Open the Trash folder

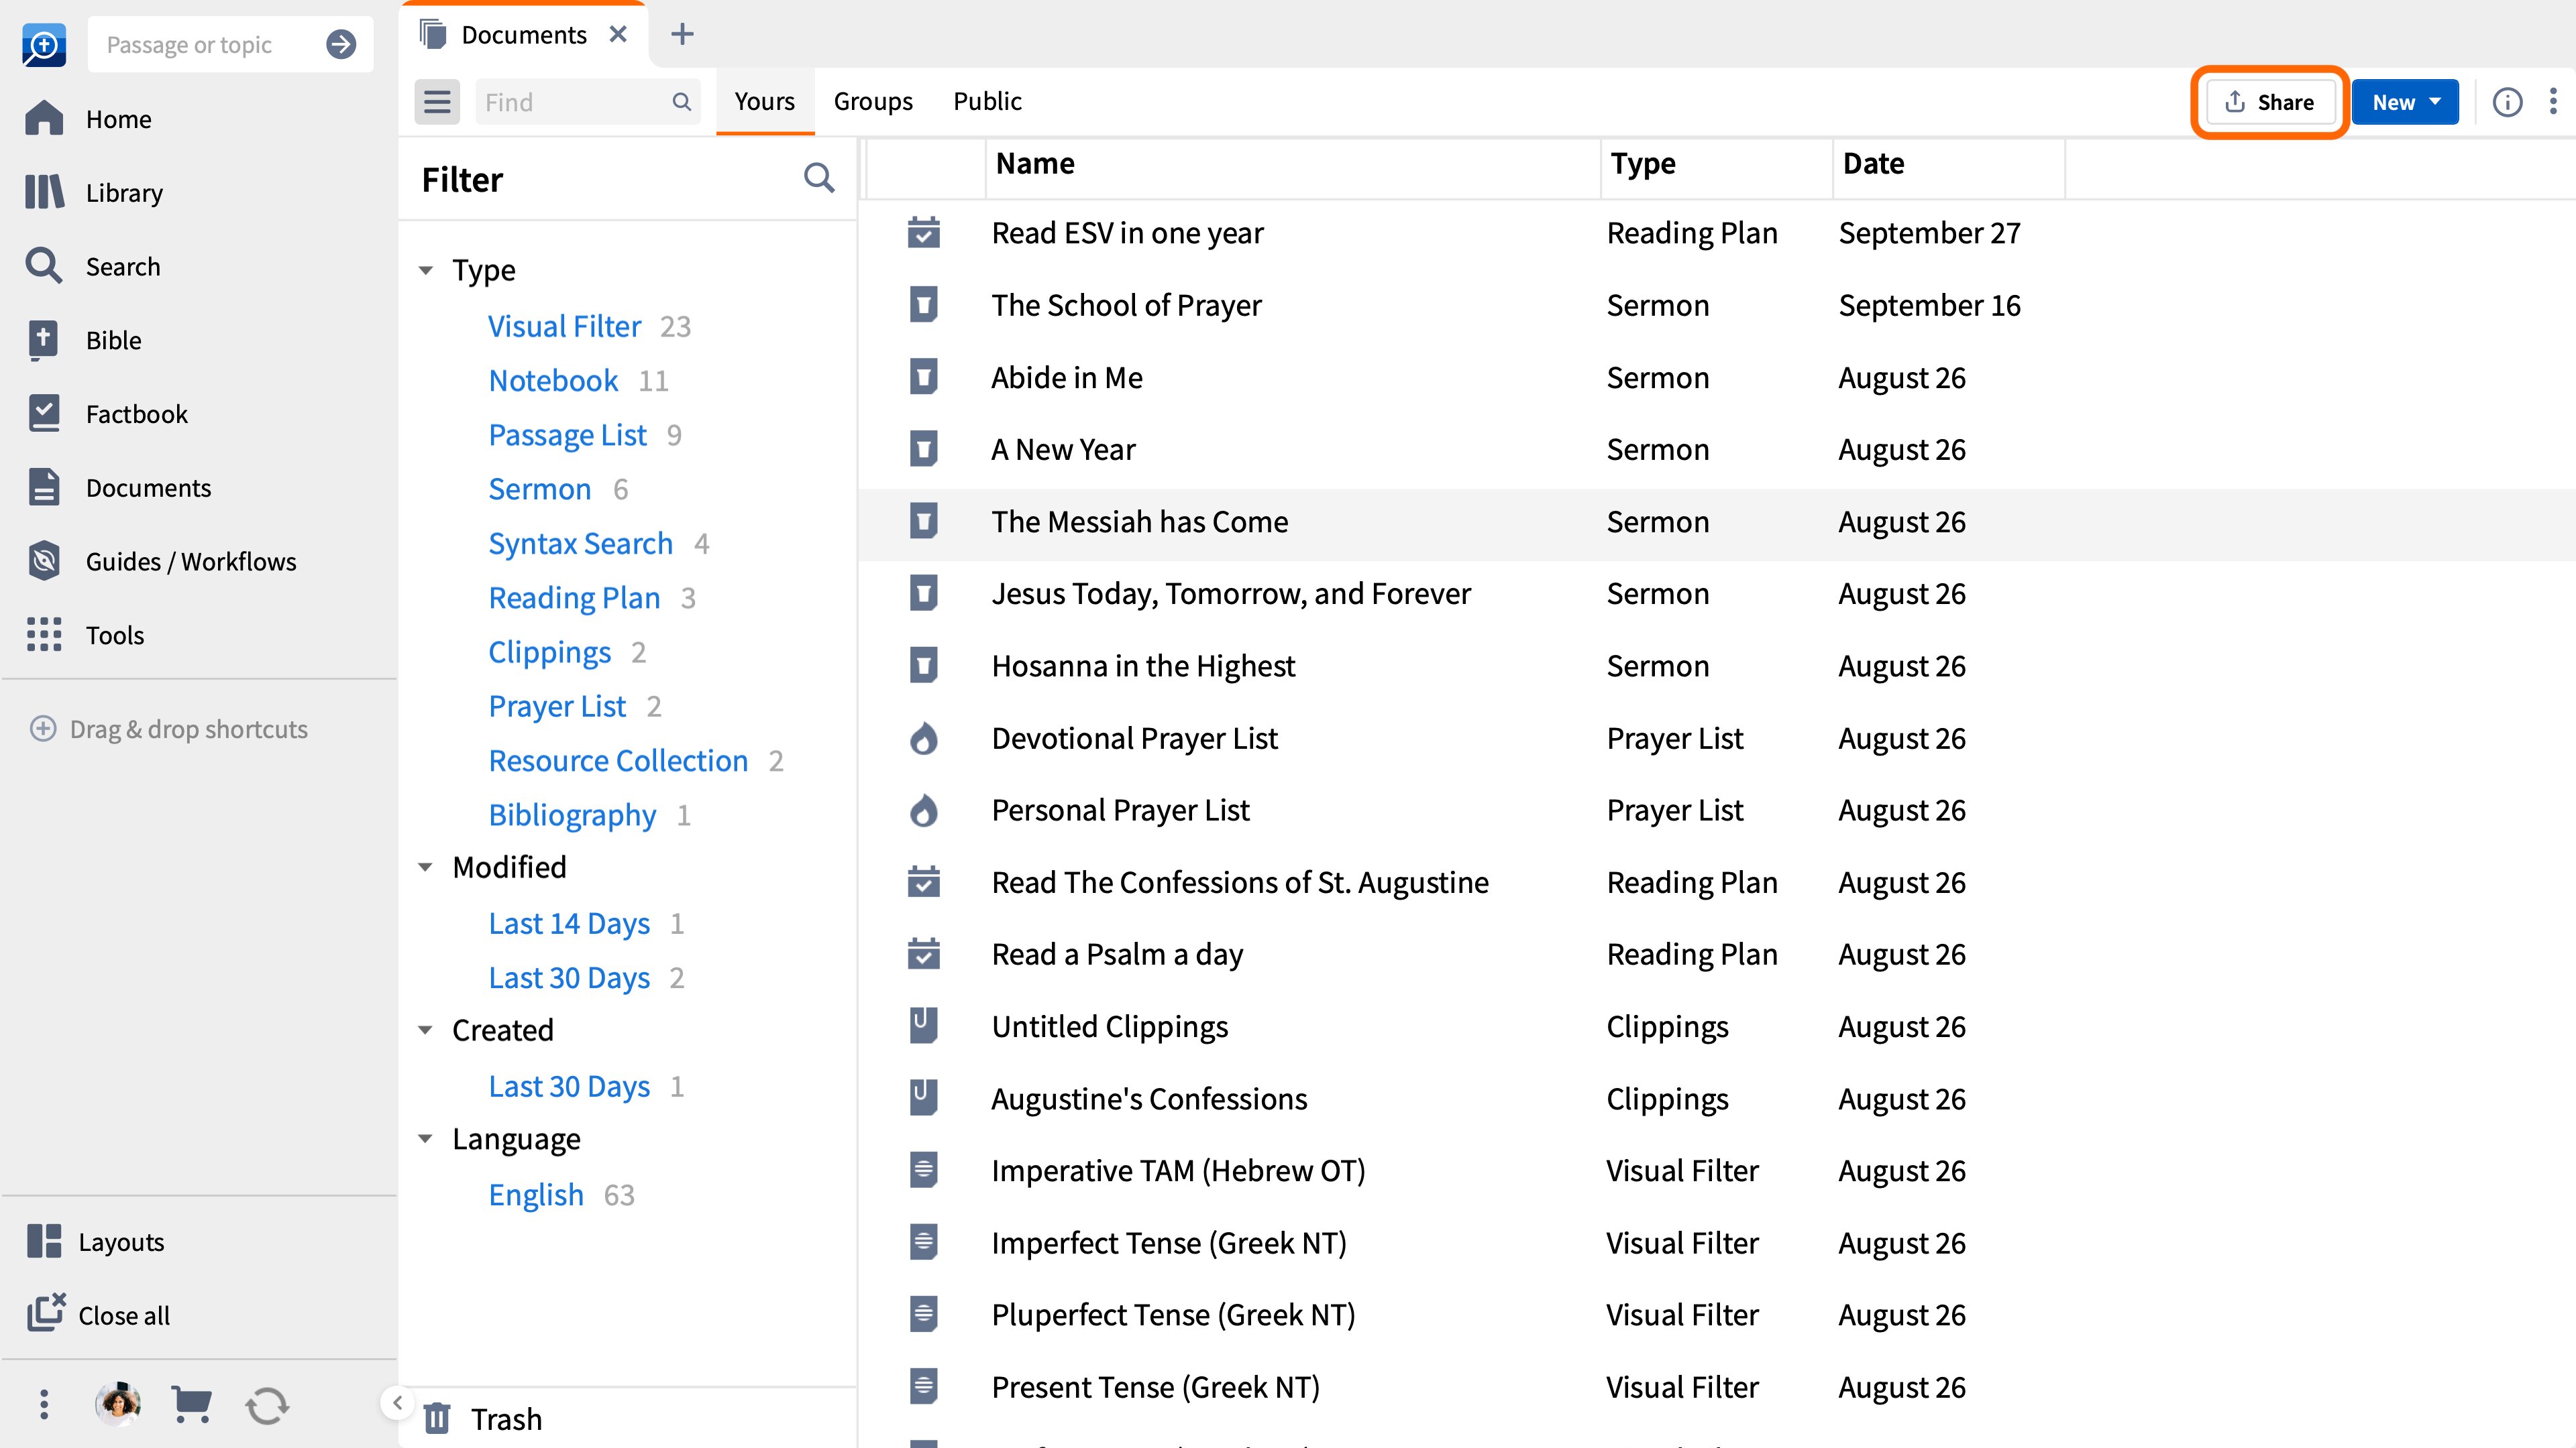pyautogui.click(x=482, y=1418)
